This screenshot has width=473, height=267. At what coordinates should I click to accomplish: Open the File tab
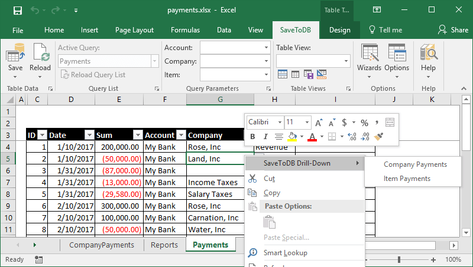tap(18, 30)
